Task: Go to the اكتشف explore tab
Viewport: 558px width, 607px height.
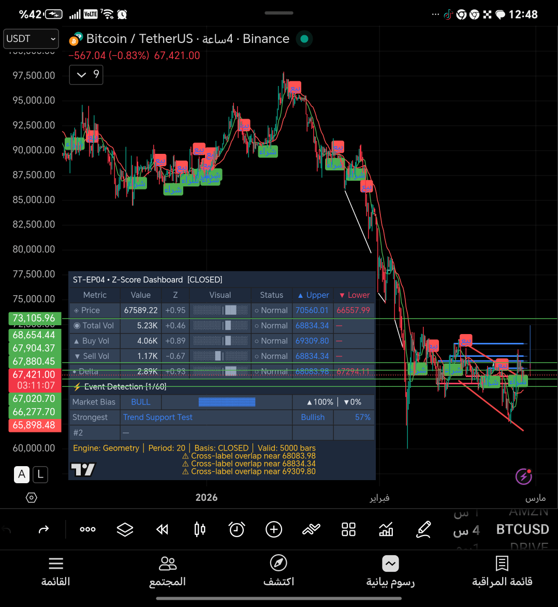Action: click(x=278, y=571)
